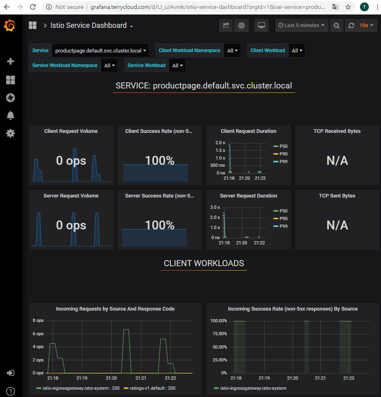Open the Dashboards grid icon in sidebar
Screen dimensions: 381x397
pyautogui.click(x=11, y=80)
